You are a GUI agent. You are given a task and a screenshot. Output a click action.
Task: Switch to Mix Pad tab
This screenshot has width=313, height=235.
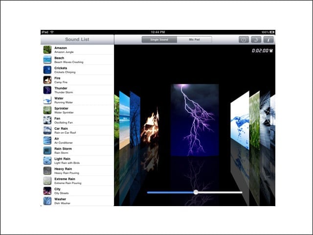195,40
